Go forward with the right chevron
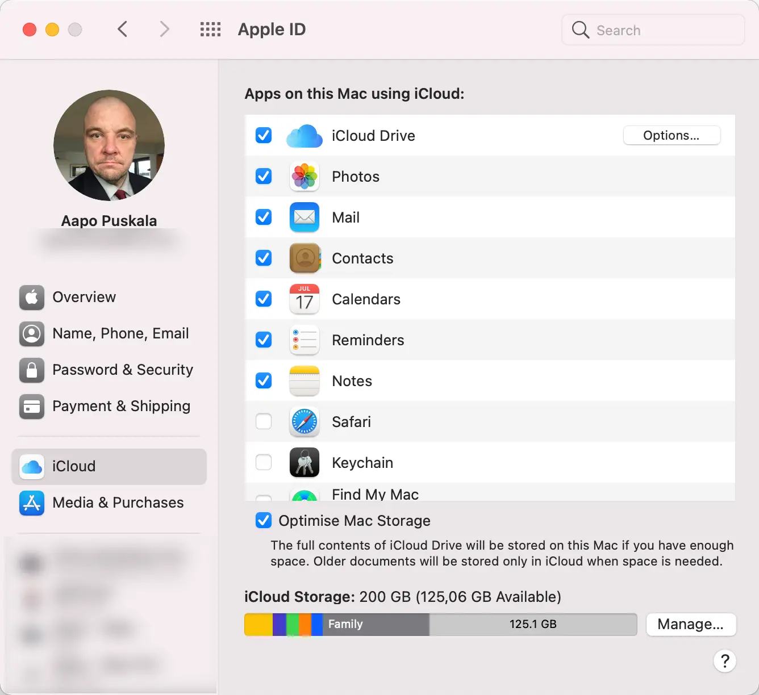Image resolution: width=759 pixels, height=695 pixels. point(164,29)
